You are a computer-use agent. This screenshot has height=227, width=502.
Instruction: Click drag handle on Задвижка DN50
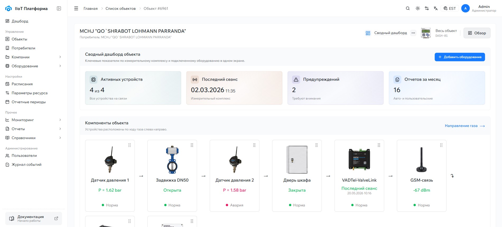point(192,145)
